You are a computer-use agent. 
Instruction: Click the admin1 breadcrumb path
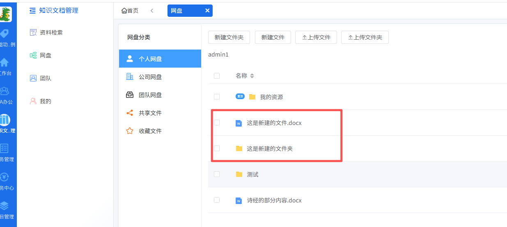(x=218, y=54)
